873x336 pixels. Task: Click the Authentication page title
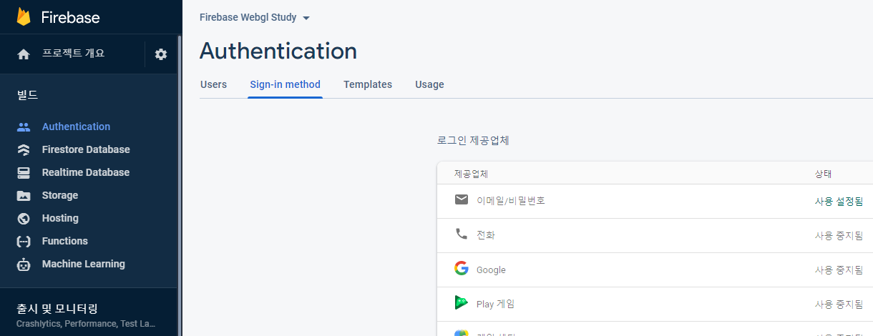click(278, 51)
